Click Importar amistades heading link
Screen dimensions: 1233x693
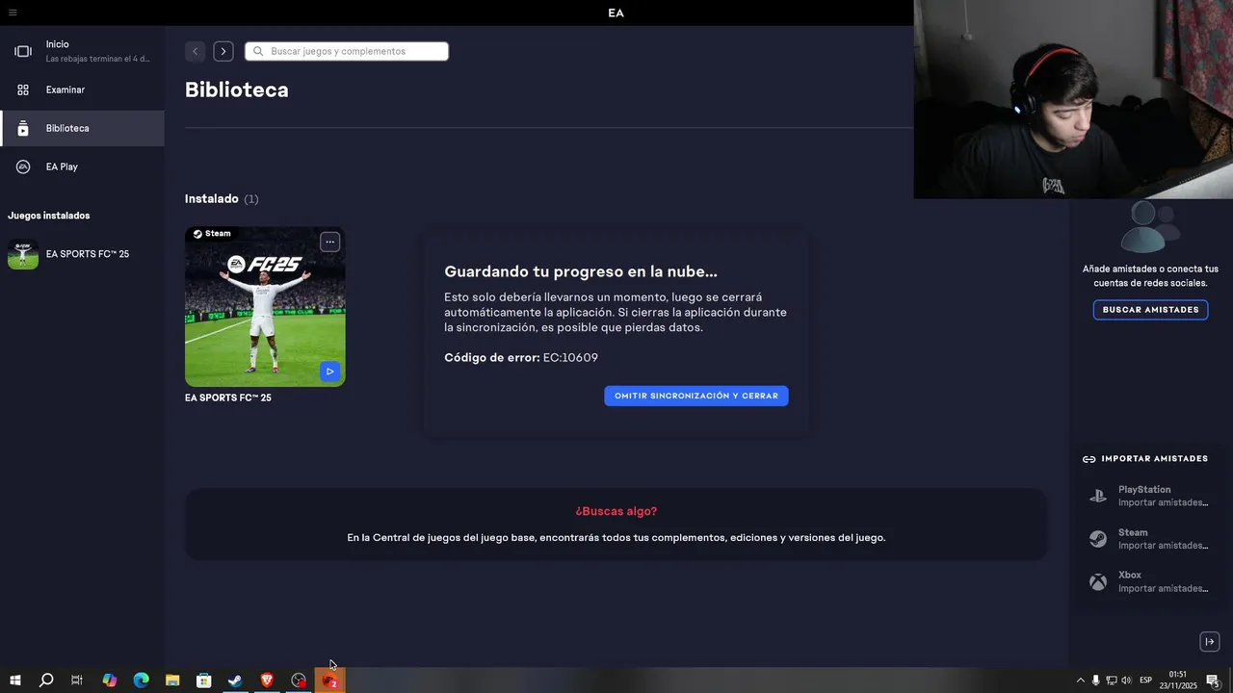pos(1155,459)
